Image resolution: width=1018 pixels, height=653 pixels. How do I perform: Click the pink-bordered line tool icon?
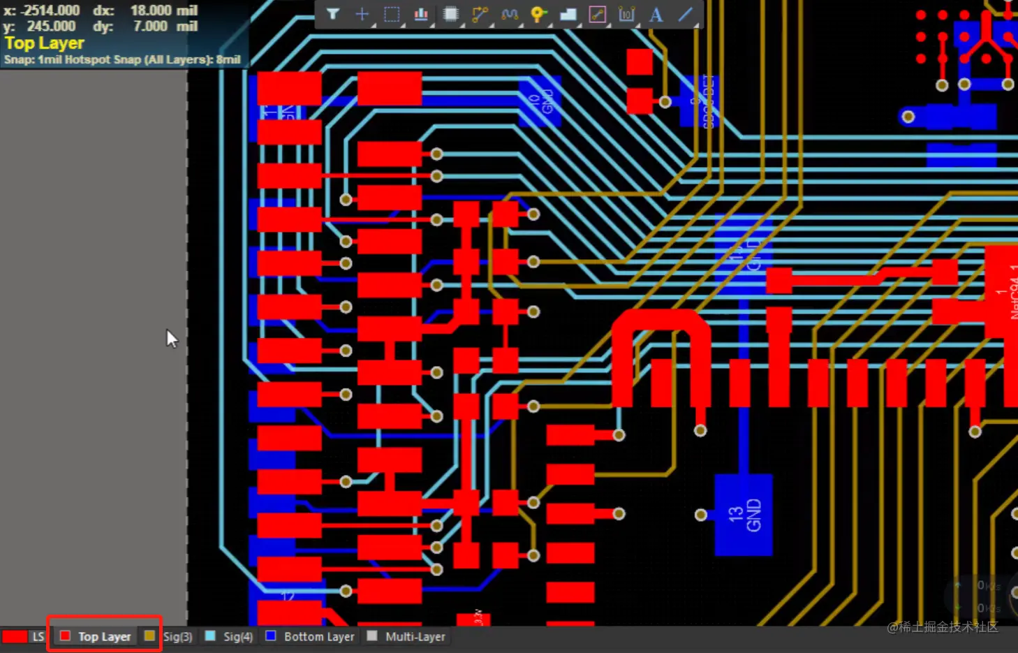point(598,14)
